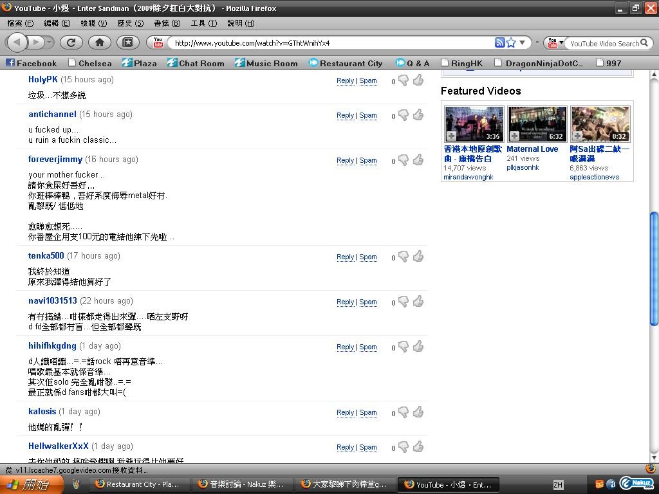Image resolution: width=659 pixels, height=494 pixels.
Task: Click the scrollbar down arrow
Action: pyautogui.click(x=654, y=457)
